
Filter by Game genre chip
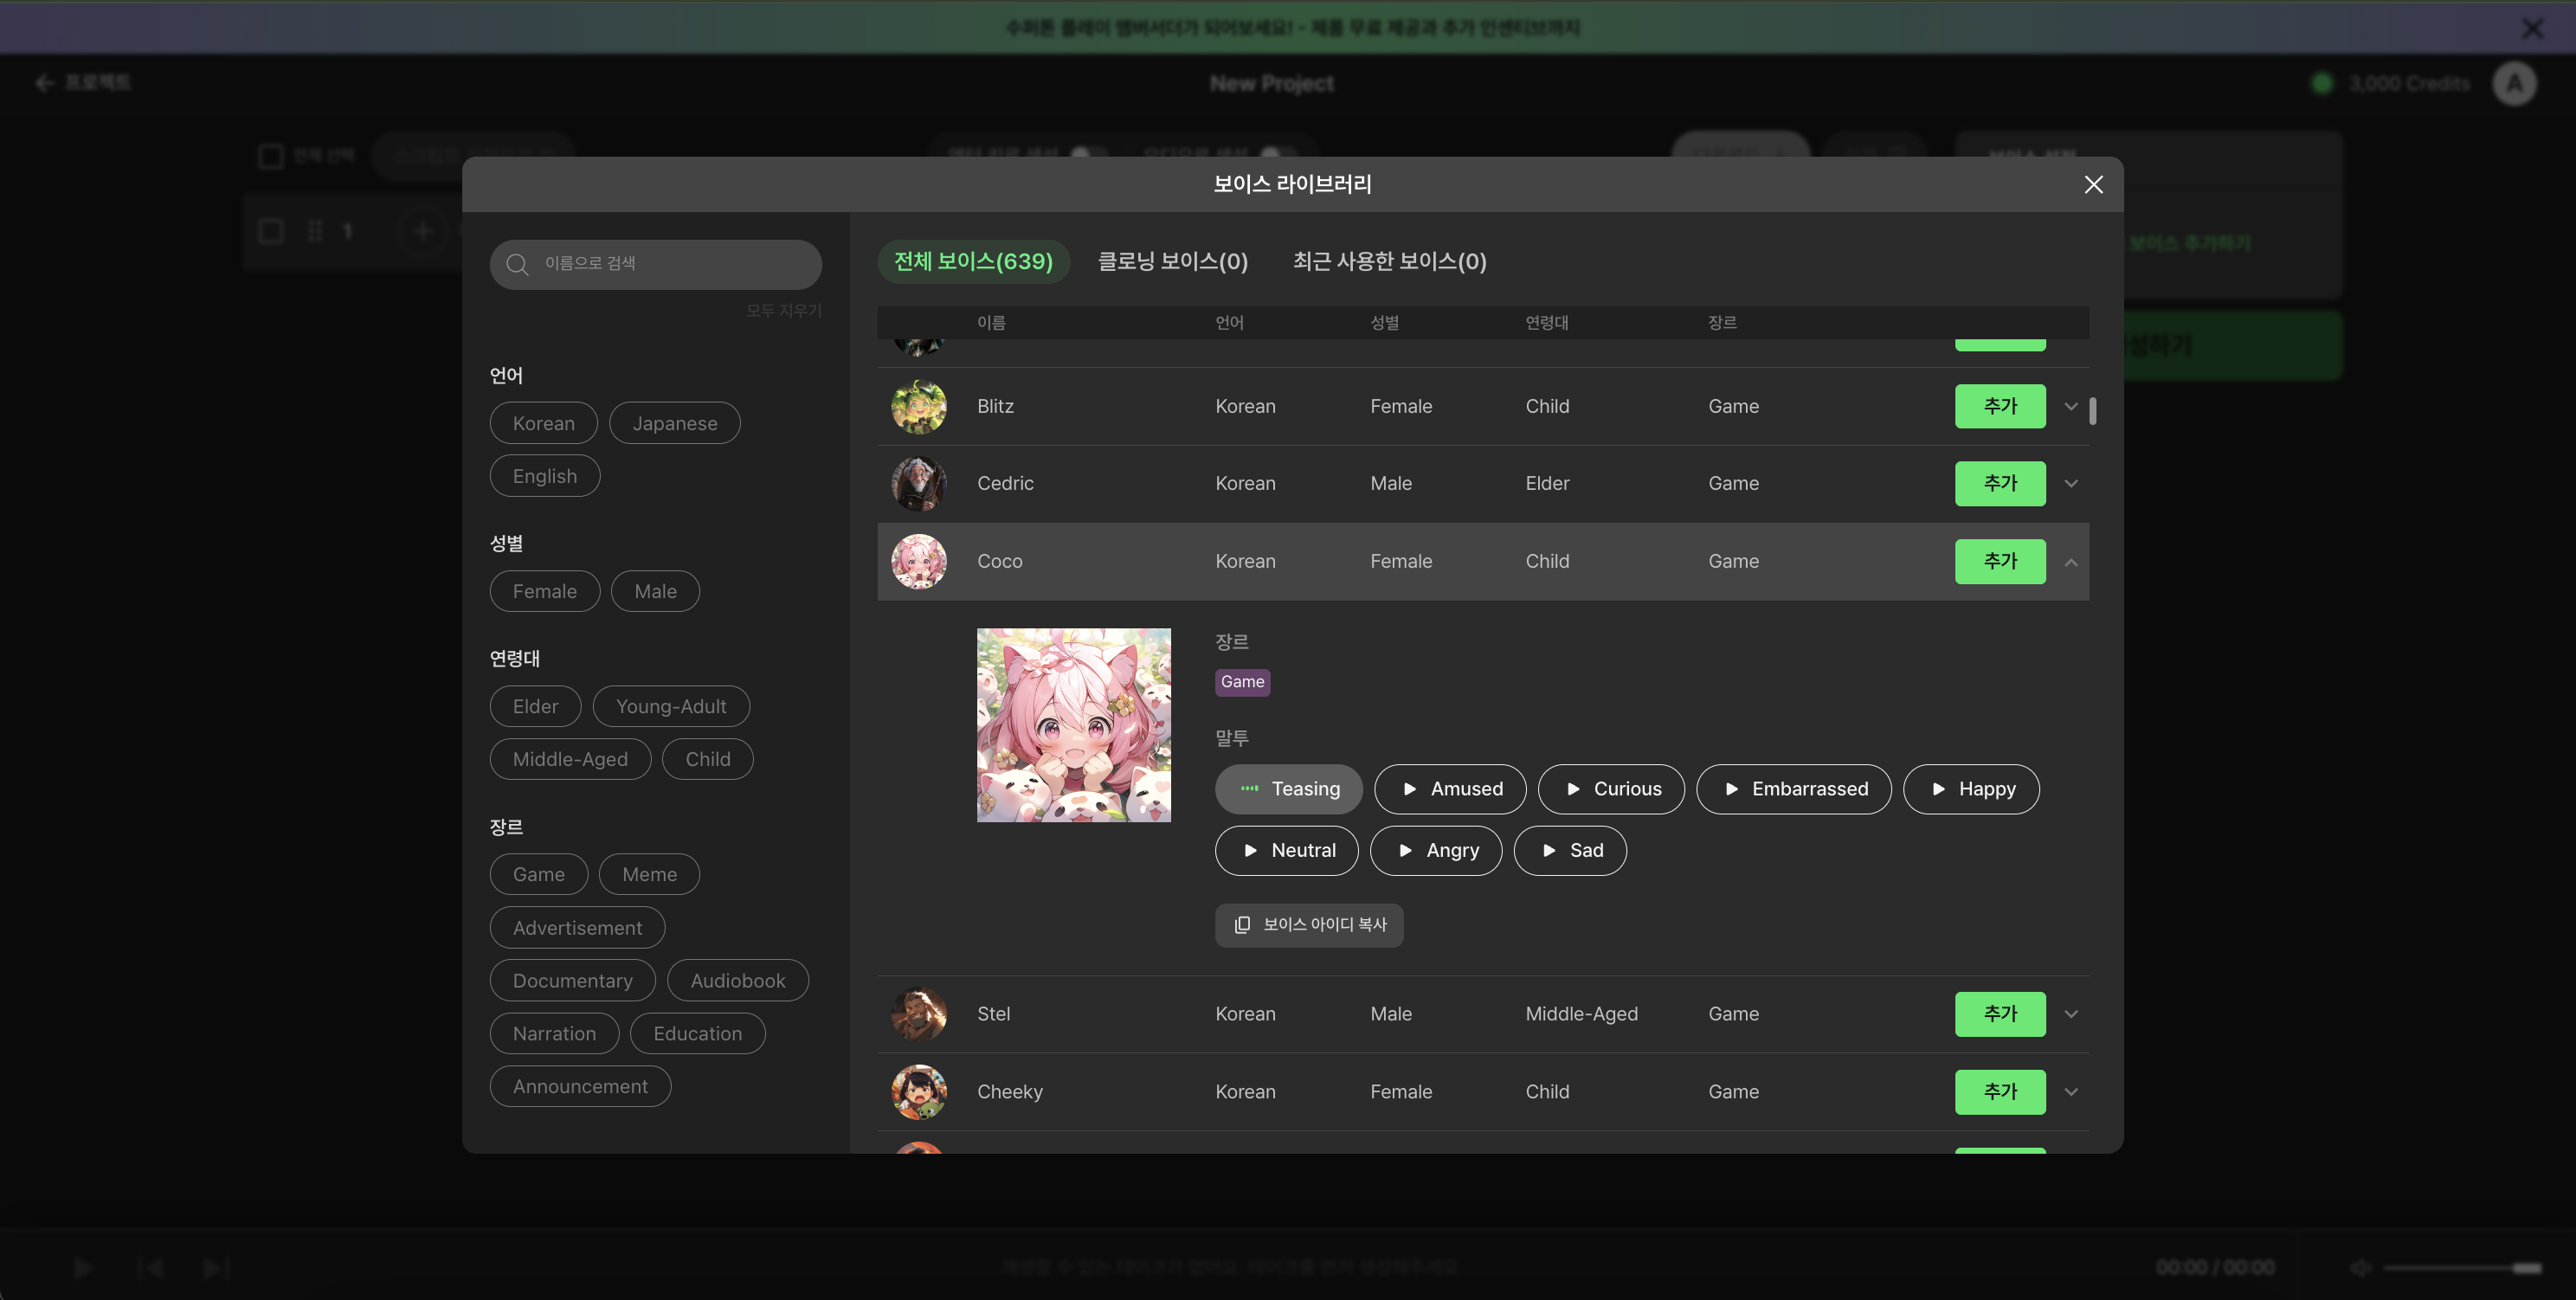538,874
